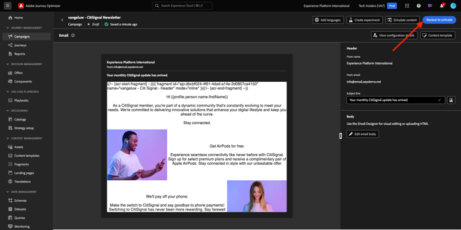The width and height of the screenshot is (461, 230).
Task: Open the Simulate content button
Action: click(x=403, y=20)
